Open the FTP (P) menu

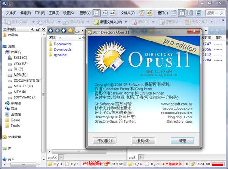coord(40,13)
